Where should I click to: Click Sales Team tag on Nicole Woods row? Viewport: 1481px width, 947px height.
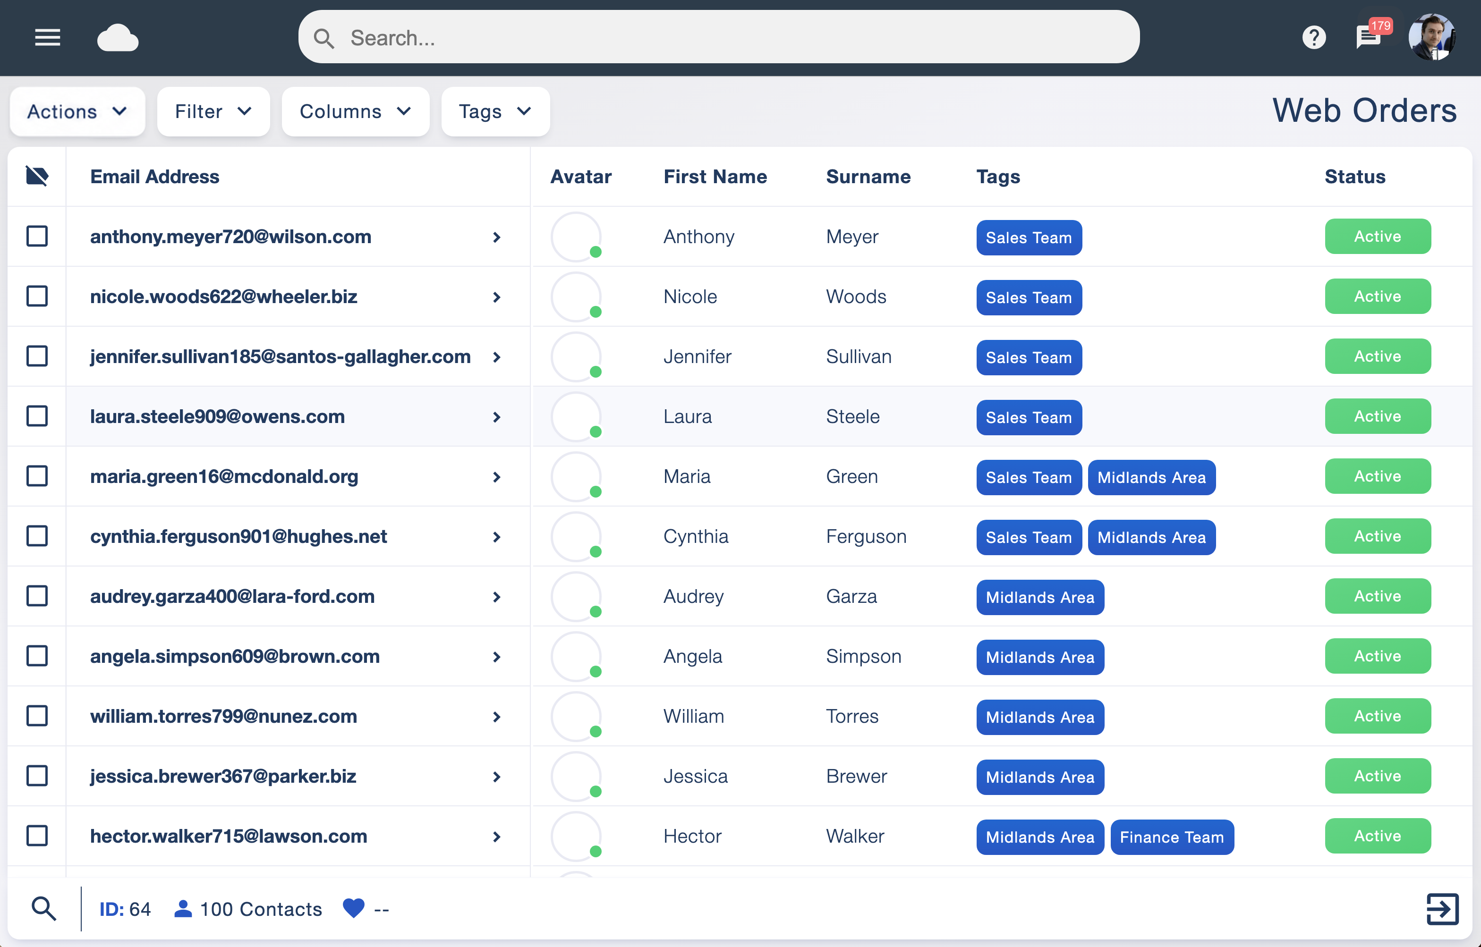pos(1029,297)
